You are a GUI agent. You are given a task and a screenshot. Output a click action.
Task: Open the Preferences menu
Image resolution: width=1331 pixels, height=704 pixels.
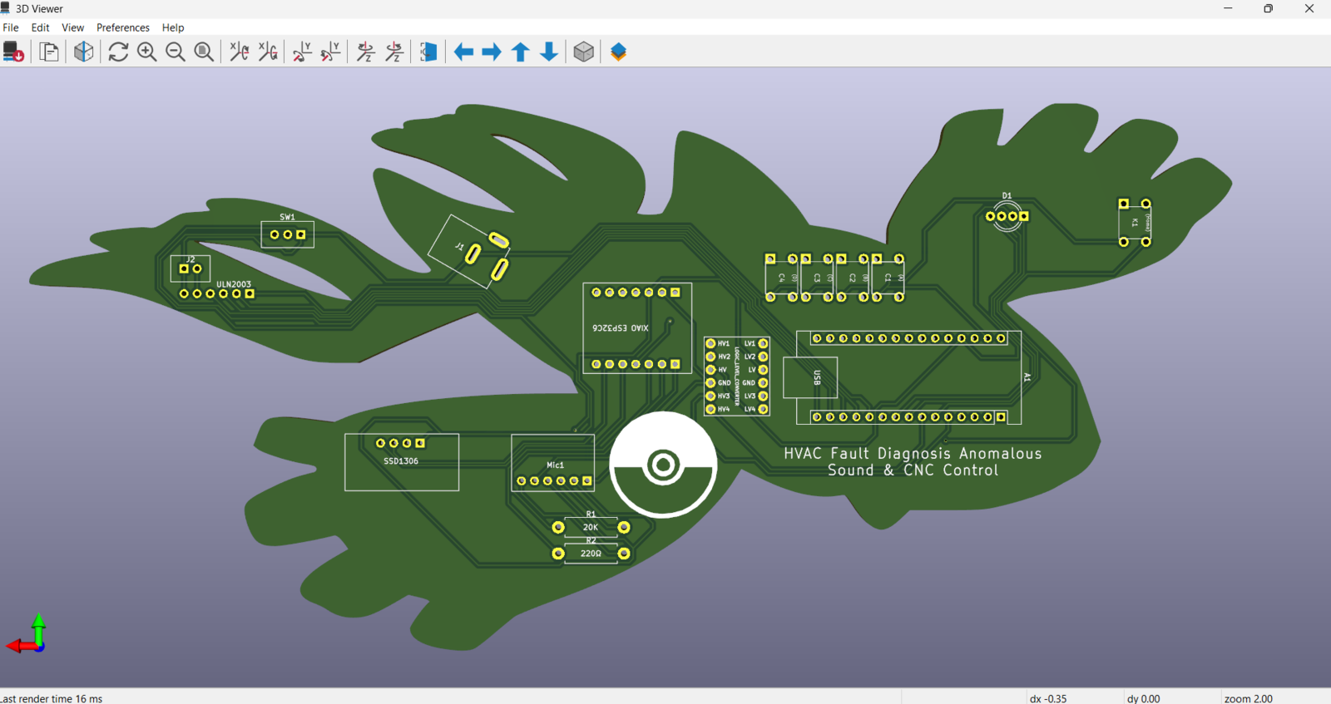point(123,27)
